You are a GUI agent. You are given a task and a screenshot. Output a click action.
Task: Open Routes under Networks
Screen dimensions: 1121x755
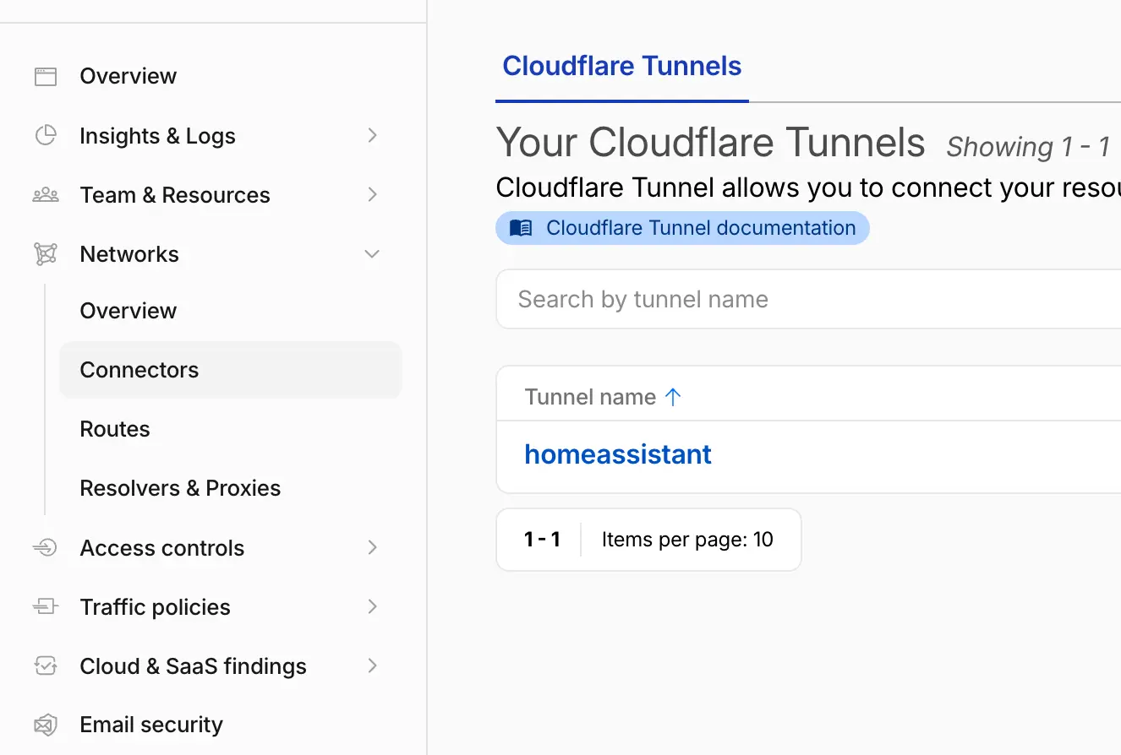point(114,429)
